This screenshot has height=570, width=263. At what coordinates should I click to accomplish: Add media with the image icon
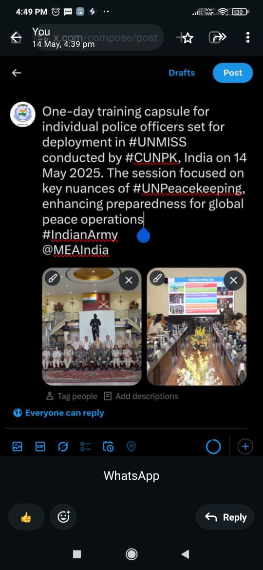coord(17,446)
